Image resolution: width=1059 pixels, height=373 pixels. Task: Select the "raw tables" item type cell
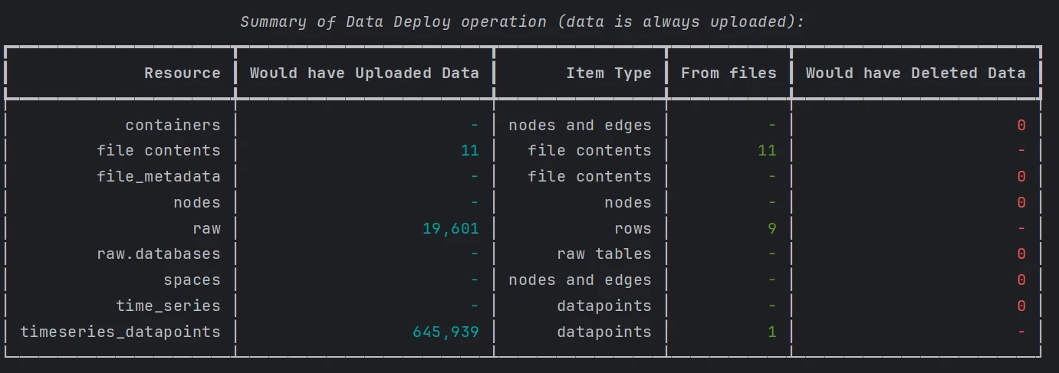(x=603, y=254)
